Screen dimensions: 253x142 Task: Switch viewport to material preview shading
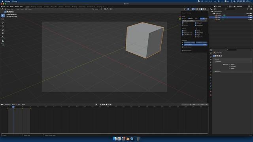click(x=204, y=9)
